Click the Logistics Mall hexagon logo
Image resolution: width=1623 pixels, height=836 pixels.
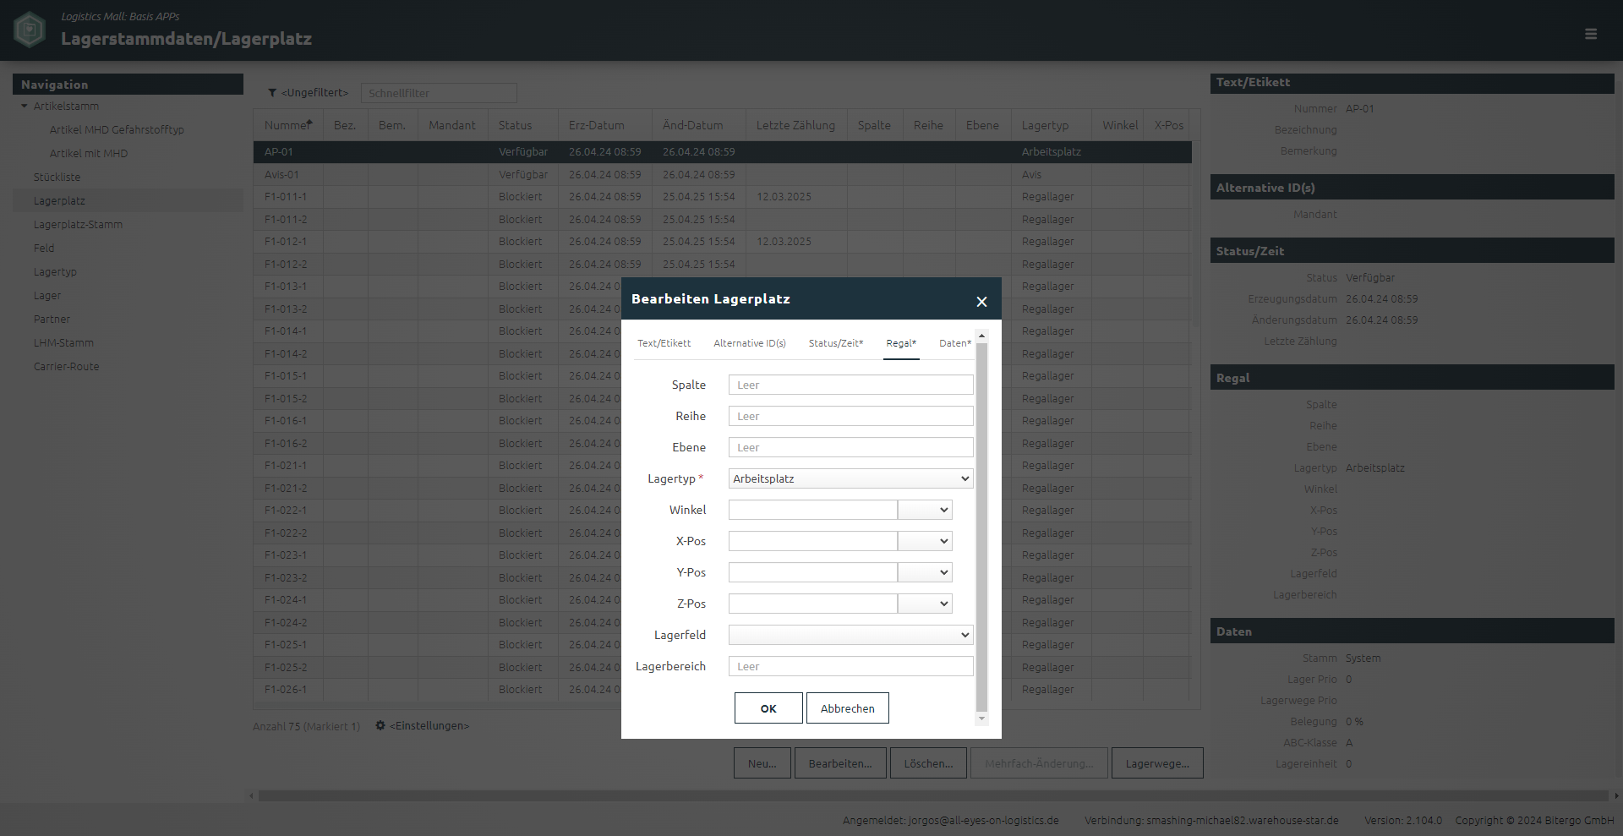30,30
